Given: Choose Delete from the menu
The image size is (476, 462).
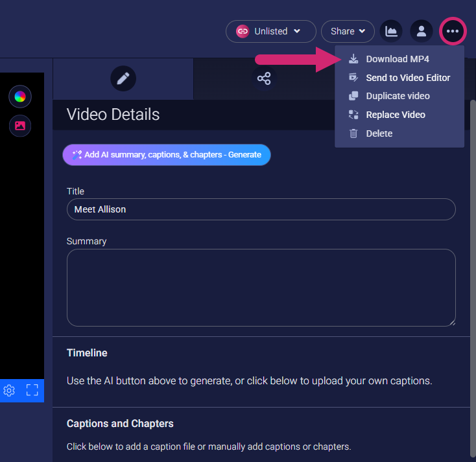Looking at the screenshot, I should (399, 133).
